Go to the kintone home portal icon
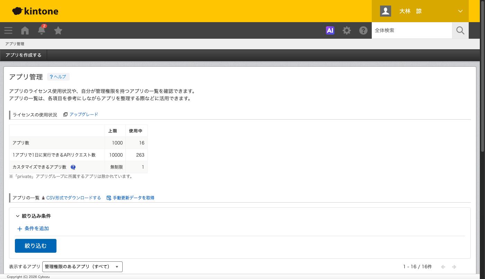485x279 pixels. [x=25, y=30]
